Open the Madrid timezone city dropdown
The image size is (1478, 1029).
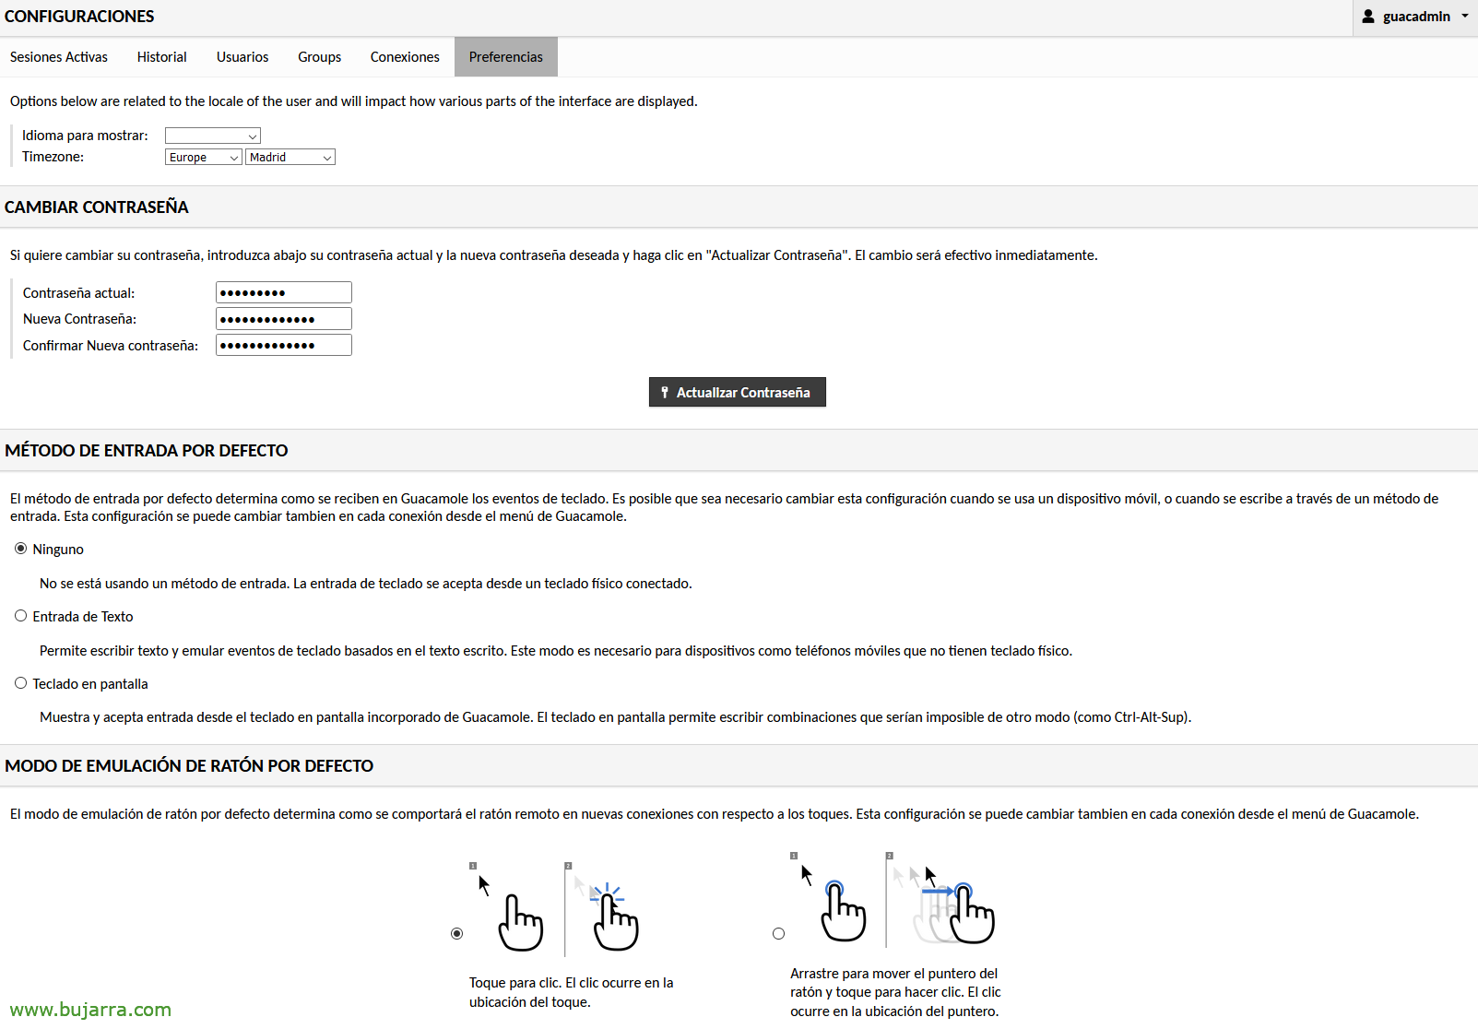click(x=290, y=157)
